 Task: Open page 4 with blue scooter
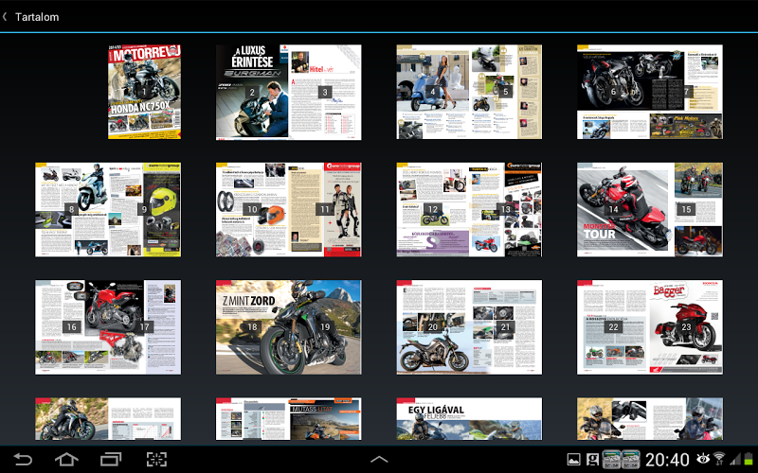pyautogui.click(x=433, y=92)
